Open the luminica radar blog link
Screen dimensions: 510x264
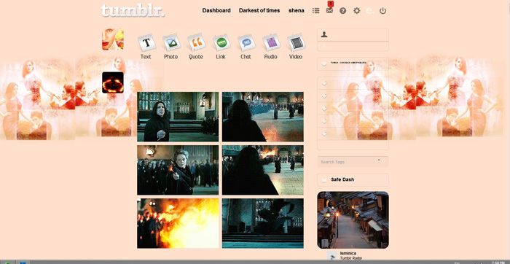pos(348,253)
